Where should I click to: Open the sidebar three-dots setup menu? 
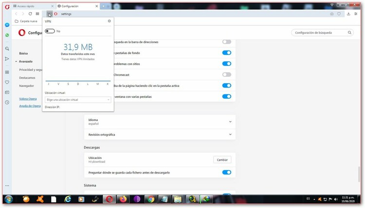(7, 186)
